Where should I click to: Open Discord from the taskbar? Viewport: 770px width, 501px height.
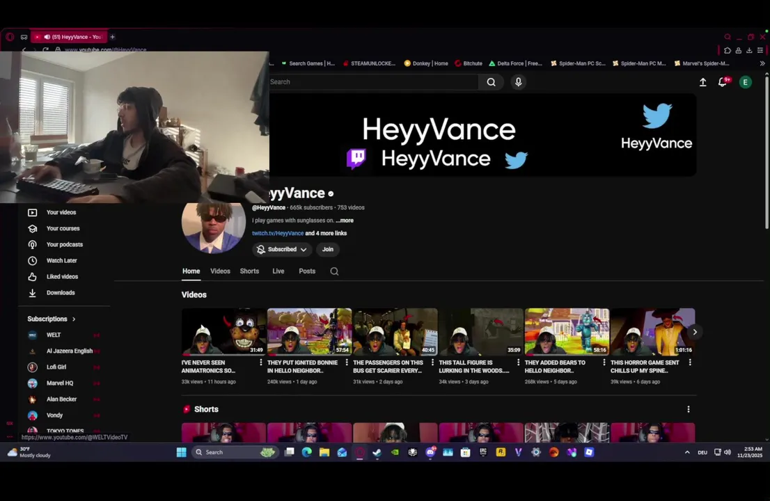pos(431,452)
